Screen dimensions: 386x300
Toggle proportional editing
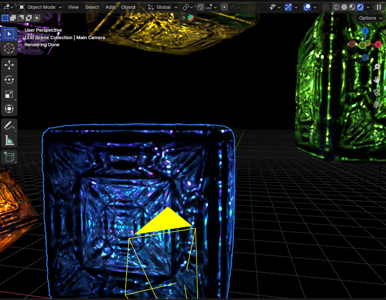224,7
